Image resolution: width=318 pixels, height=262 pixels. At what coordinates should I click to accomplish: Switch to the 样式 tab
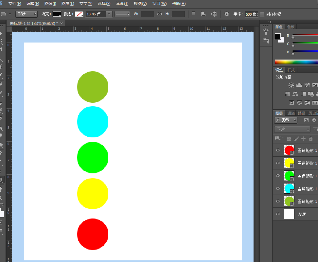[x=291, y=70]
